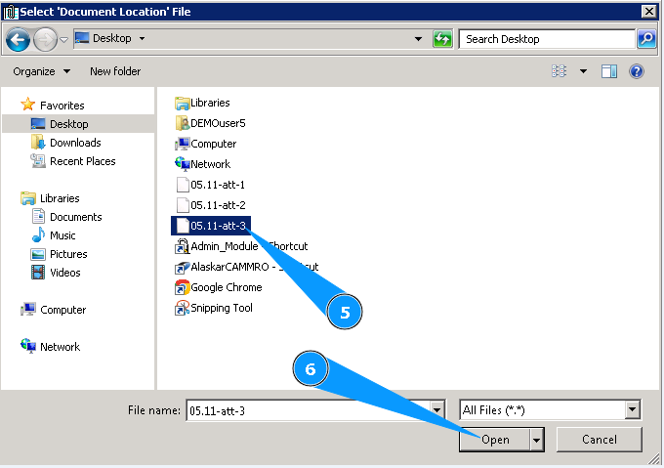Create a New folder
Screen dimensions: 664x468
(115, 71)
